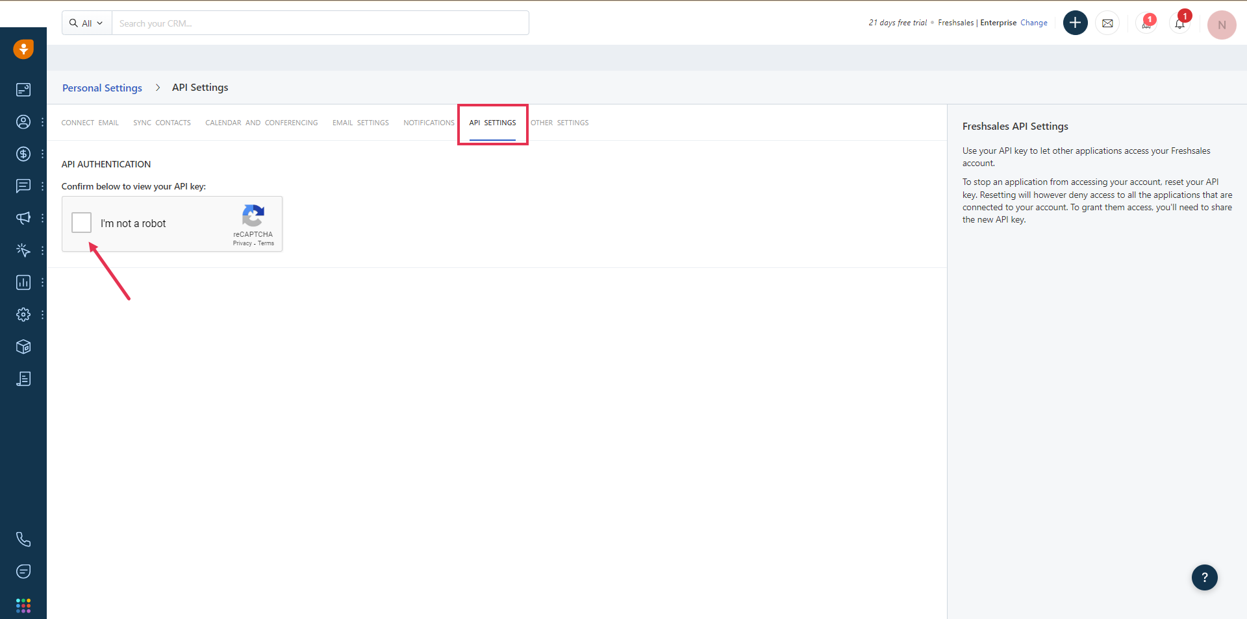The width and height of the screenshot is (1247, 619).
Task: Click the API Settings breadcrumb title
Action: [x=200, y=88]
